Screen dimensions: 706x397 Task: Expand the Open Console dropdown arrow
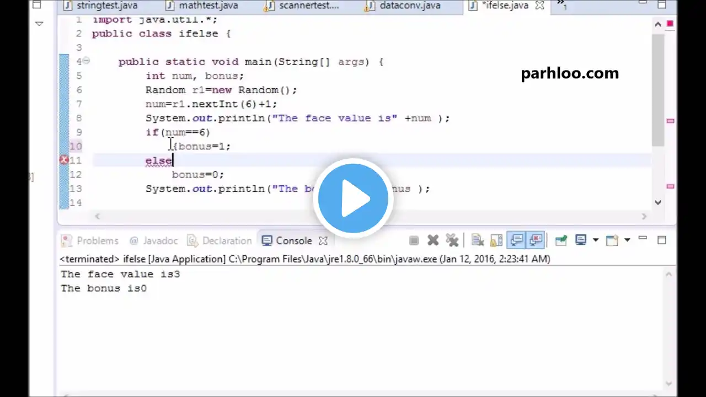click(x=627, y=240)
